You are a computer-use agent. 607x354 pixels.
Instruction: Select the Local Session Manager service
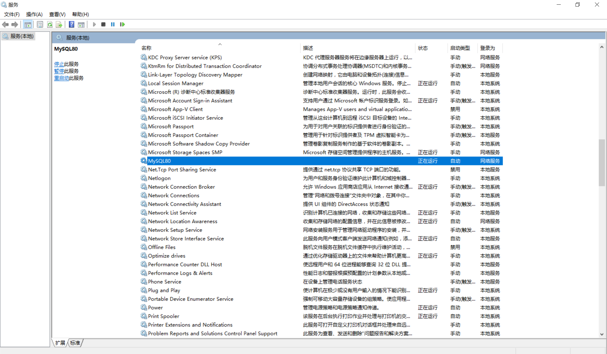[x=321, y=83]
